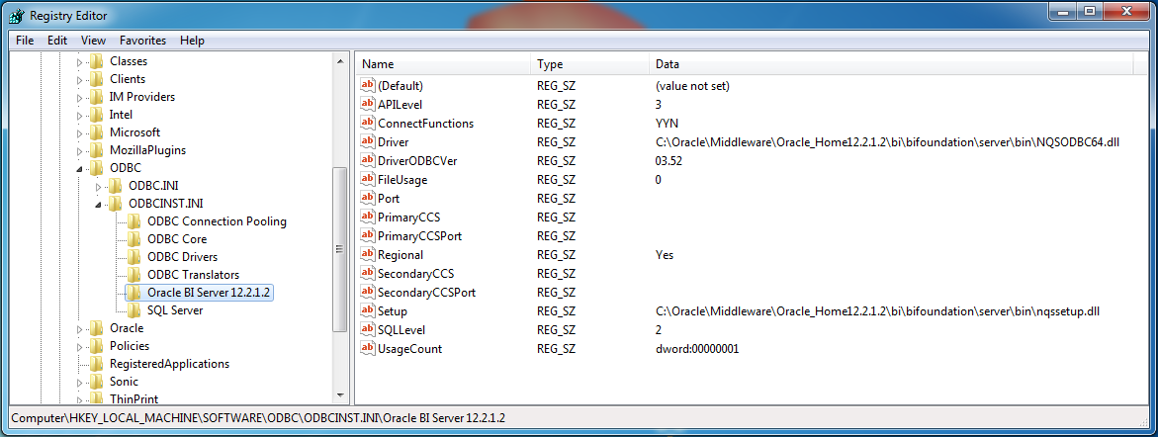
Task: Select the ODBC Connection Pooling key
Action: click(x=217, y=221)
